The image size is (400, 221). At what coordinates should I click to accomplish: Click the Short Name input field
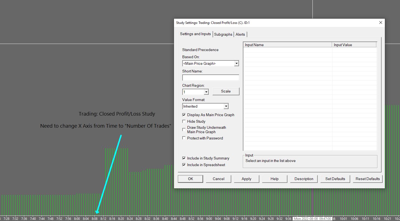tap(211, 78)
